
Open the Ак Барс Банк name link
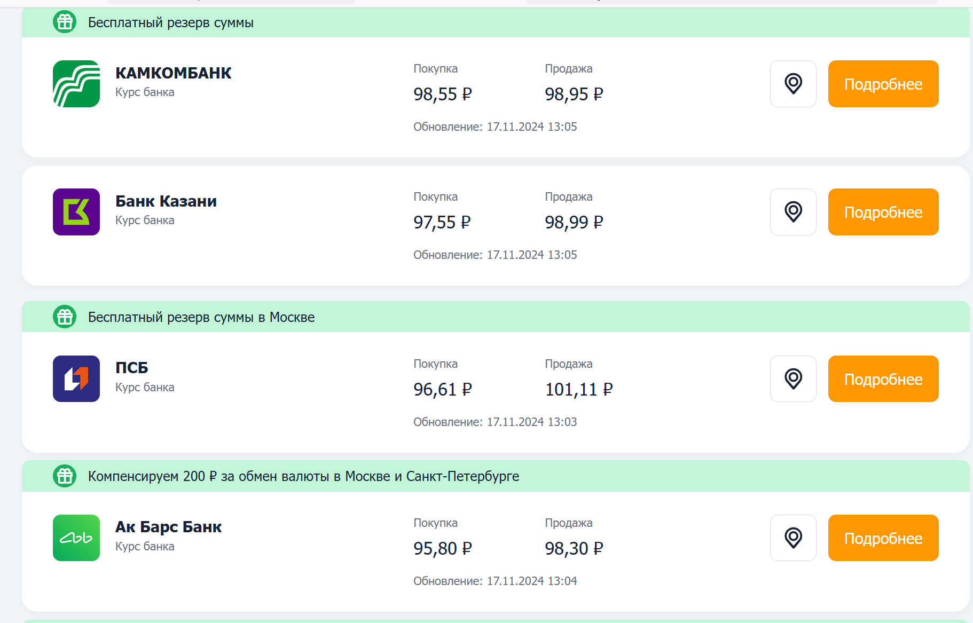click(x=168, y=527)
